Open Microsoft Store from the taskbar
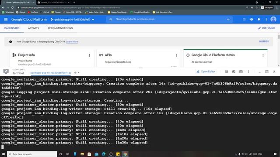 [x=89, y=154]
